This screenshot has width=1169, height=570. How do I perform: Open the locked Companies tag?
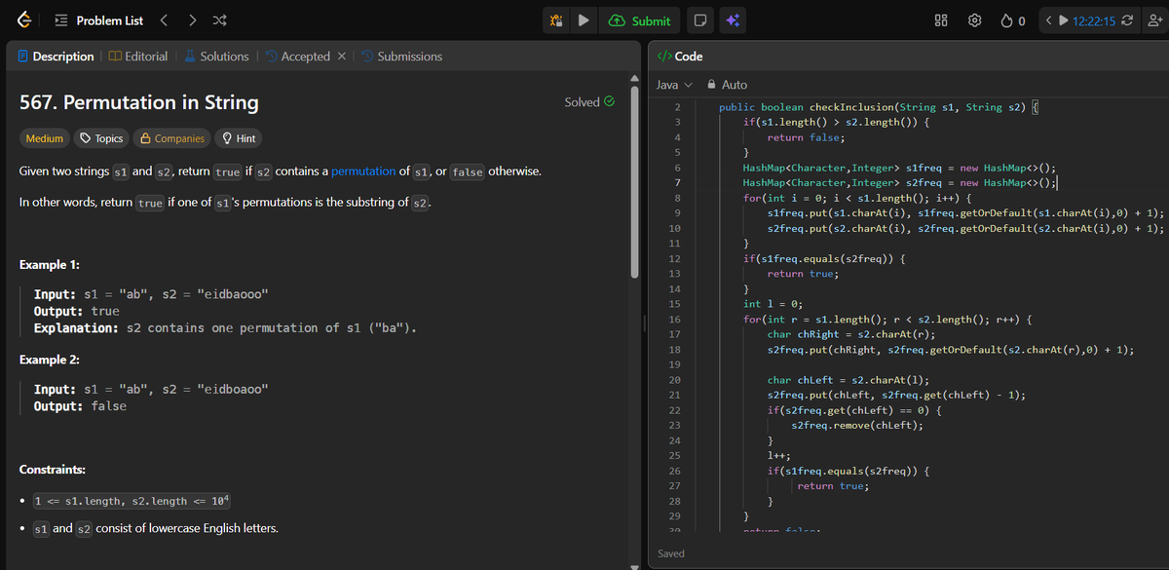coord(171,138)
